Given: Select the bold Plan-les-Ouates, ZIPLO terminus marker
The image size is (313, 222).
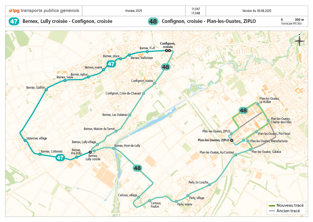Looking at the screenshot, I should point(232,140).
